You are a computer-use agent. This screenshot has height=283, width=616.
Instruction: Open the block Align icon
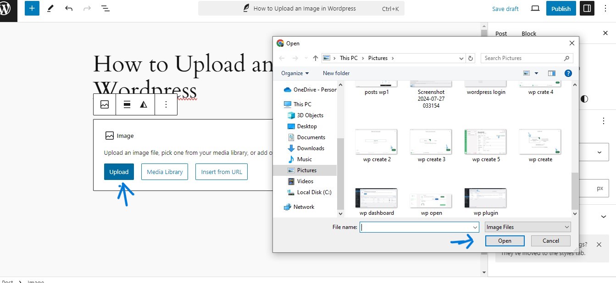tap(128, 104)
